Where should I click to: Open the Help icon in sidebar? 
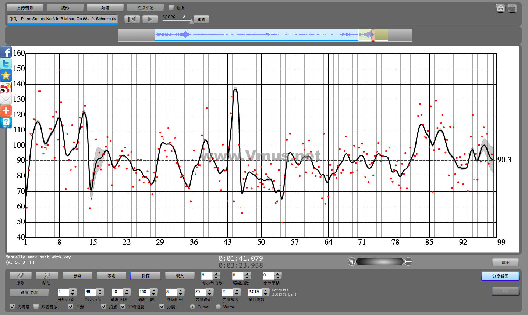point(6,122)
